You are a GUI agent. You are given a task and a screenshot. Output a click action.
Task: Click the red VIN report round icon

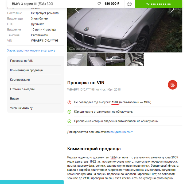173,85
